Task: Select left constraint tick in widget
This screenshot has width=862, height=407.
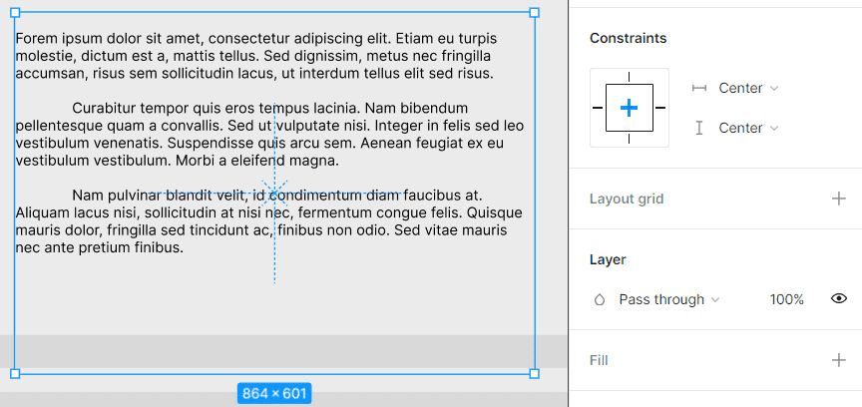Action: tap(598, 108)
